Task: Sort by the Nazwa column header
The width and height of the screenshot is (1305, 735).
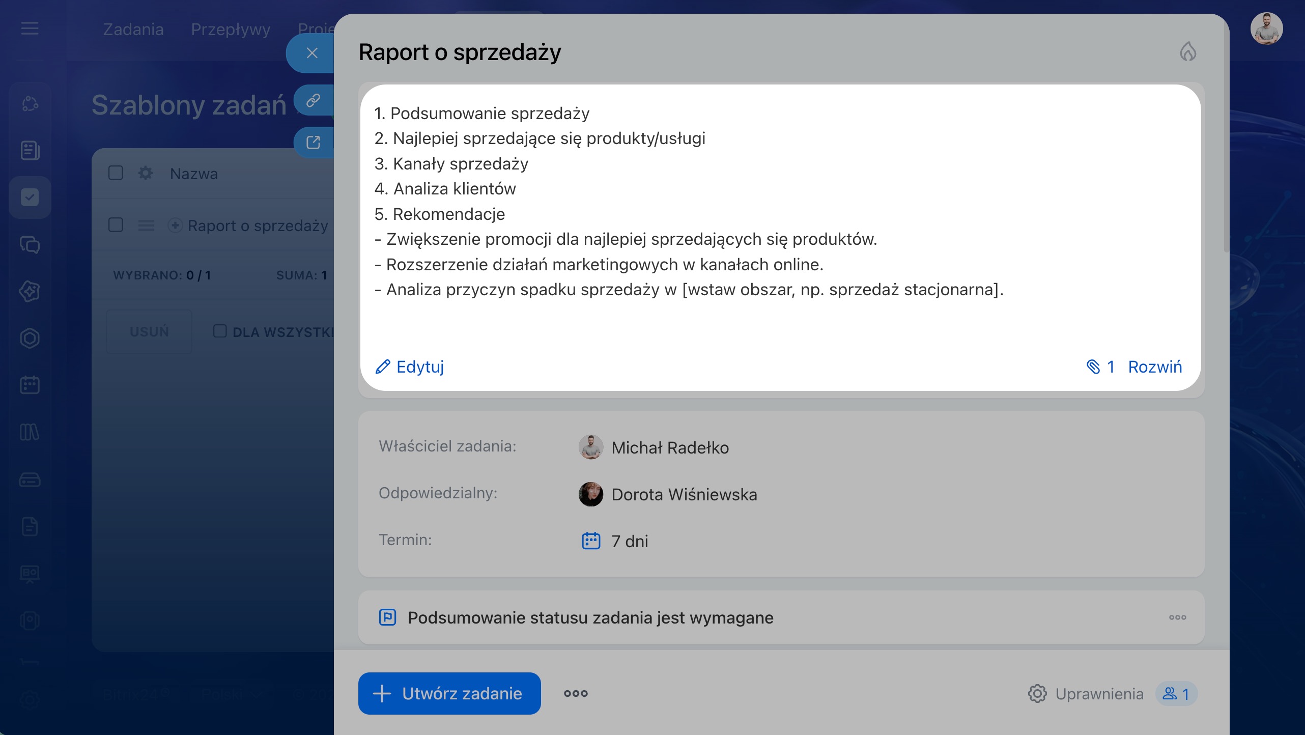Action: coord(193,174)
